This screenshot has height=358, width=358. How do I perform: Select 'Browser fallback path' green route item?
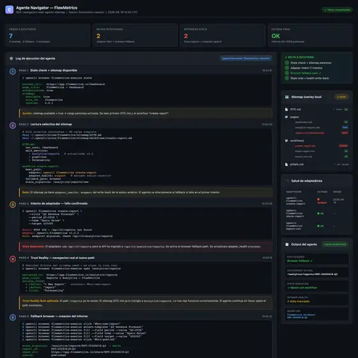[x=306, y=73]
